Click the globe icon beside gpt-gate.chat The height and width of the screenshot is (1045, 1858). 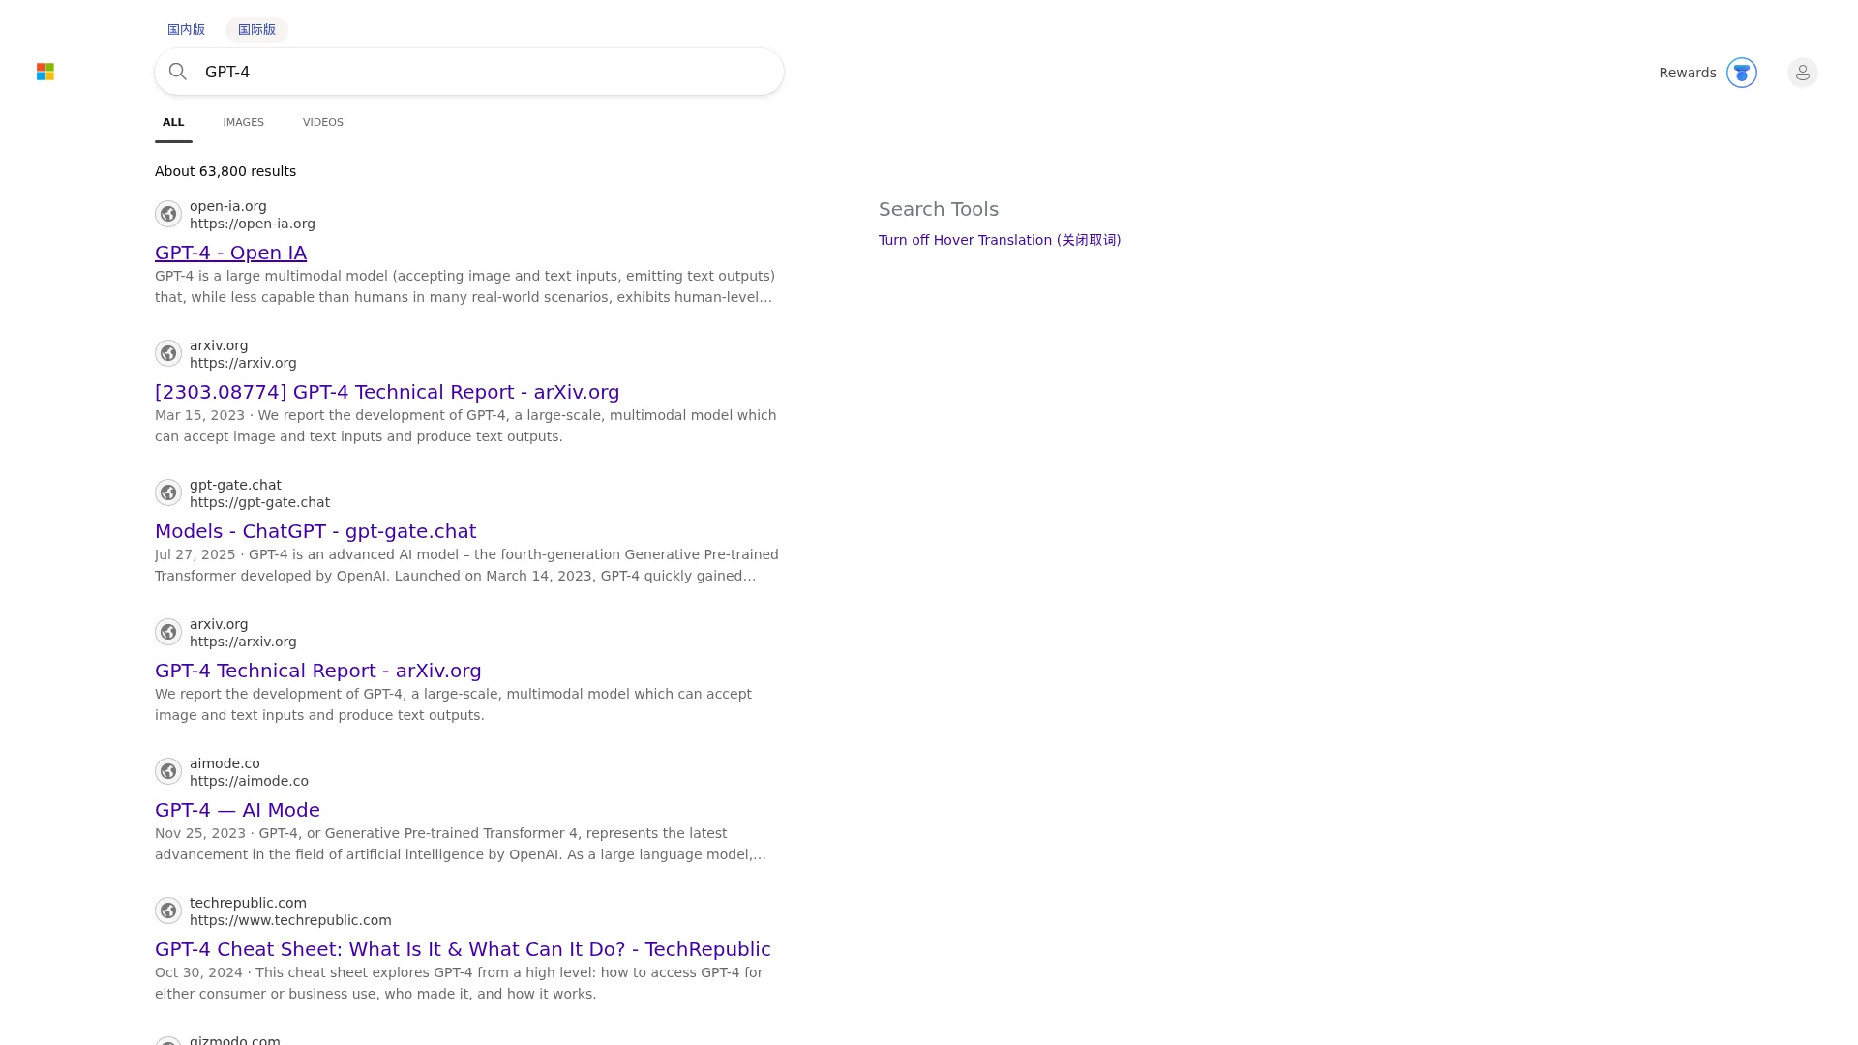coord(168,493)
